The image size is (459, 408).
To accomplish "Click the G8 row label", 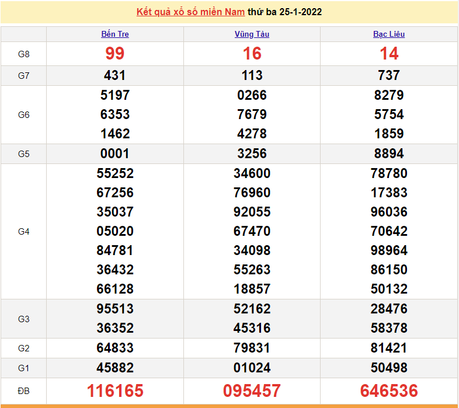I will 24,54.
